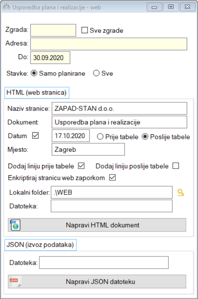Click the JSON file icon
The image size is (198, 299).
point(15,282)
